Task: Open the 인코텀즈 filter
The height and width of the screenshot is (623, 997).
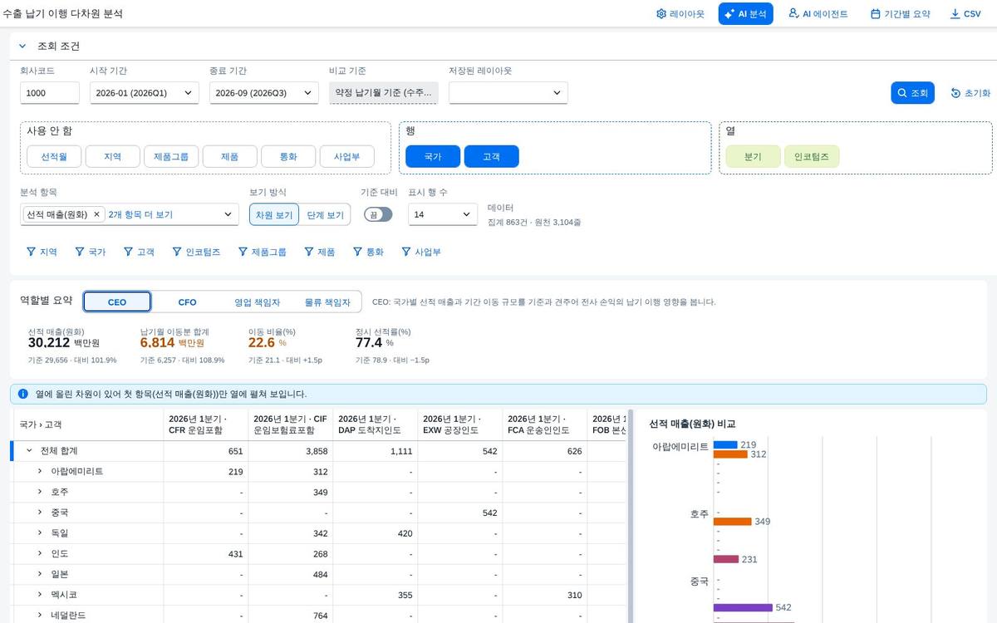Action: tap(197, 252)
